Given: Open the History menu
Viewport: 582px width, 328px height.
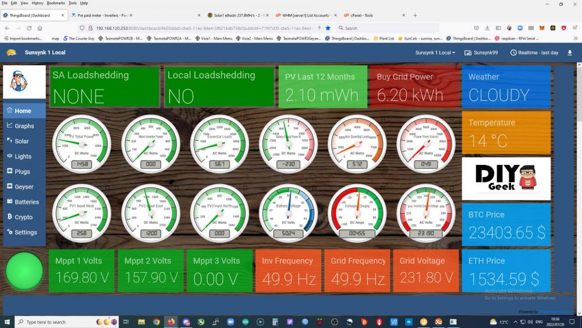Looking at the screenshot, I should pyautogui.click(x=37, y=3).
